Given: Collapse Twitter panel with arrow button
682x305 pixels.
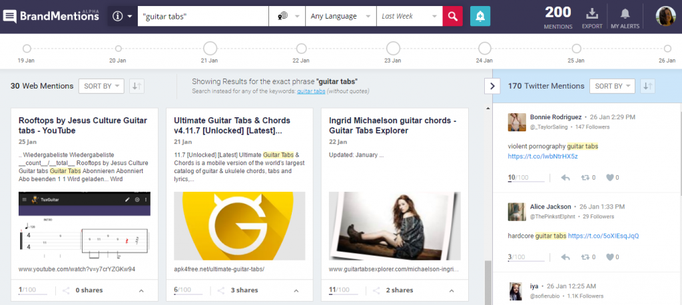Looking at the screenshot, I should click(x=492, y=86).
